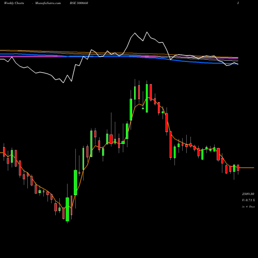This screenshot has height=258, width=258.
Task: Click the 'MunafaSutra.com' label
Action: [48, 3]
